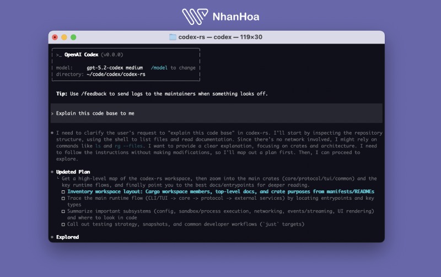Viewport: 441px width, 277px height.
Task: Click the "Call out testing strategy" plan text
Action: [186, 225]
